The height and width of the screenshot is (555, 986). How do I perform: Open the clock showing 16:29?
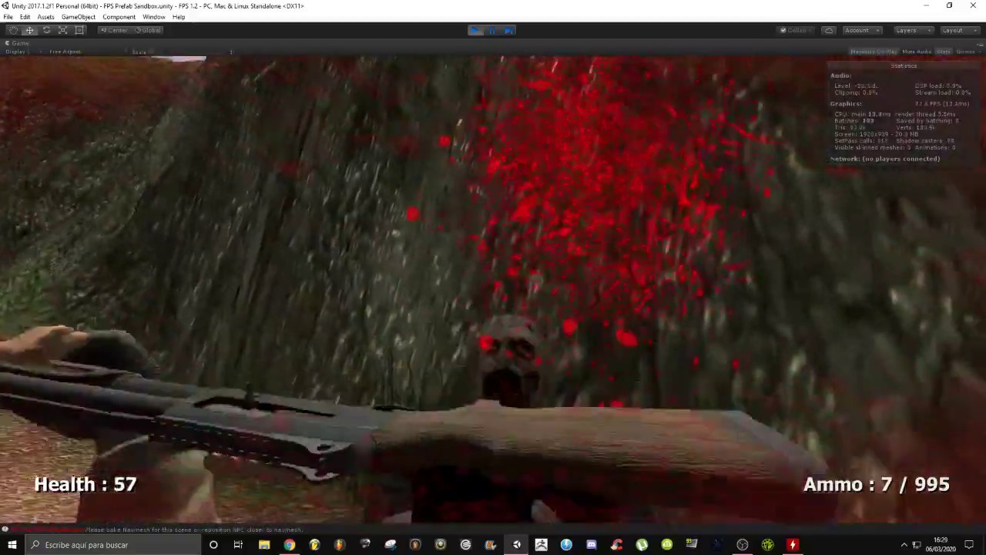coord(941,545)
